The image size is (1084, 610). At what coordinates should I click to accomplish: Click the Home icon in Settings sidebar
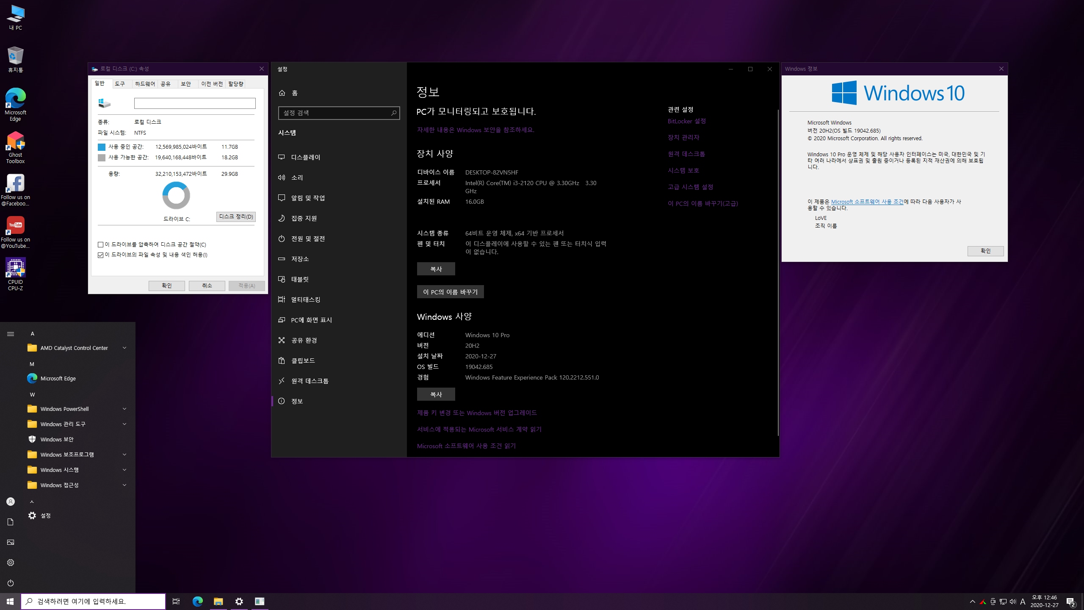(282, 93)
